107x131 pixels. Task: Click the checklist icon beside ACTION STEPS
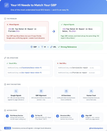(x=5, y=110)
